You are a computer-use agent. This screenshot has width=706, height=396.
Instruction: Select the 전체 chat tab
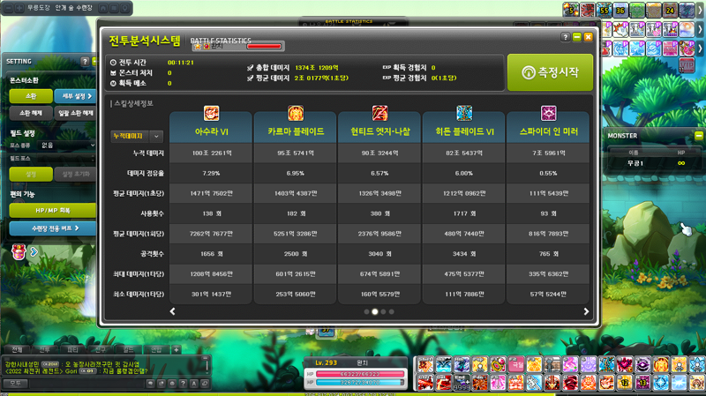pos(17,349)
